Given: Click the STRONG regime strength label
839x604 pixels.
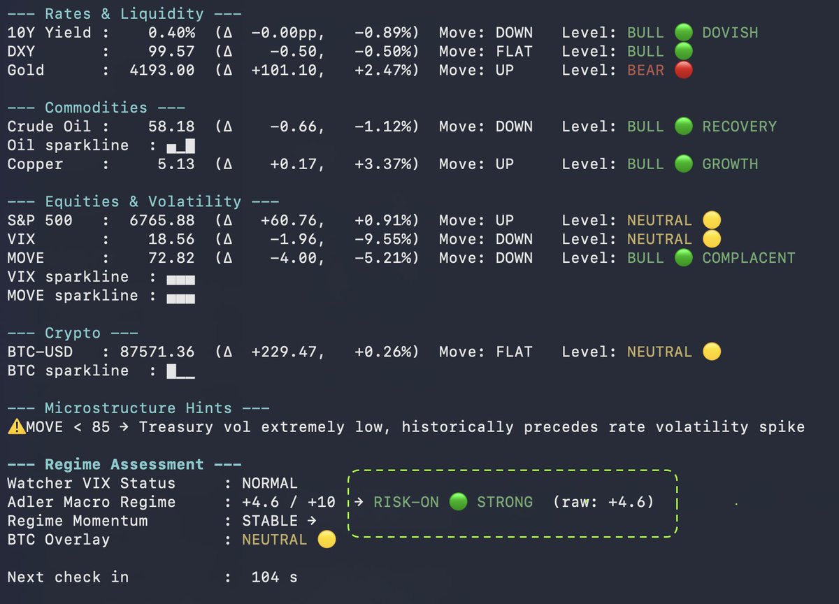Looking at the screenshot, I should 505,502.
